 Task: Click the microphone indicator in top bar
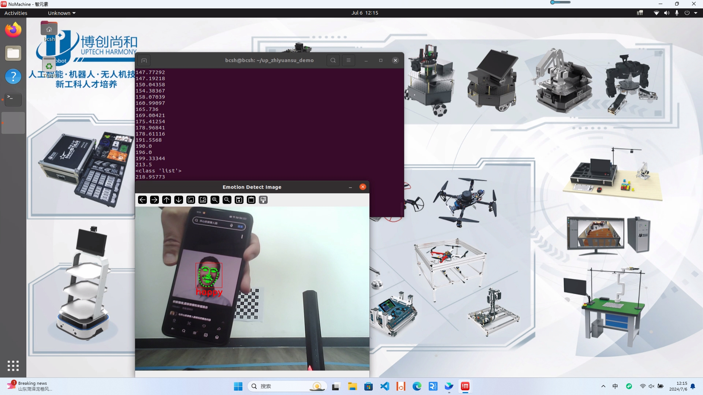[x=677, y=13]
